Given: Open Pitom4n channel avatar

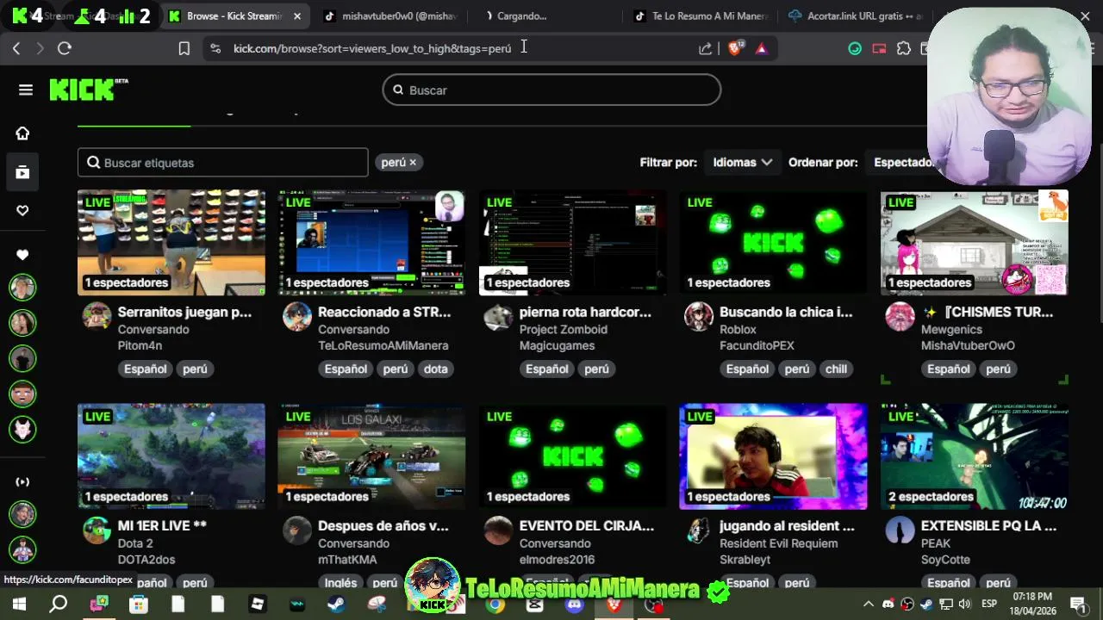Looking at the screenshot, I should (97, 316).
